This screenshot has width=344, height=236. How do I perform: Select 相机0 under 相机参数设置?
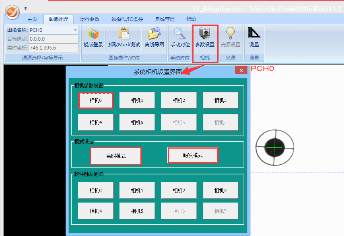(x=96, y=100)
